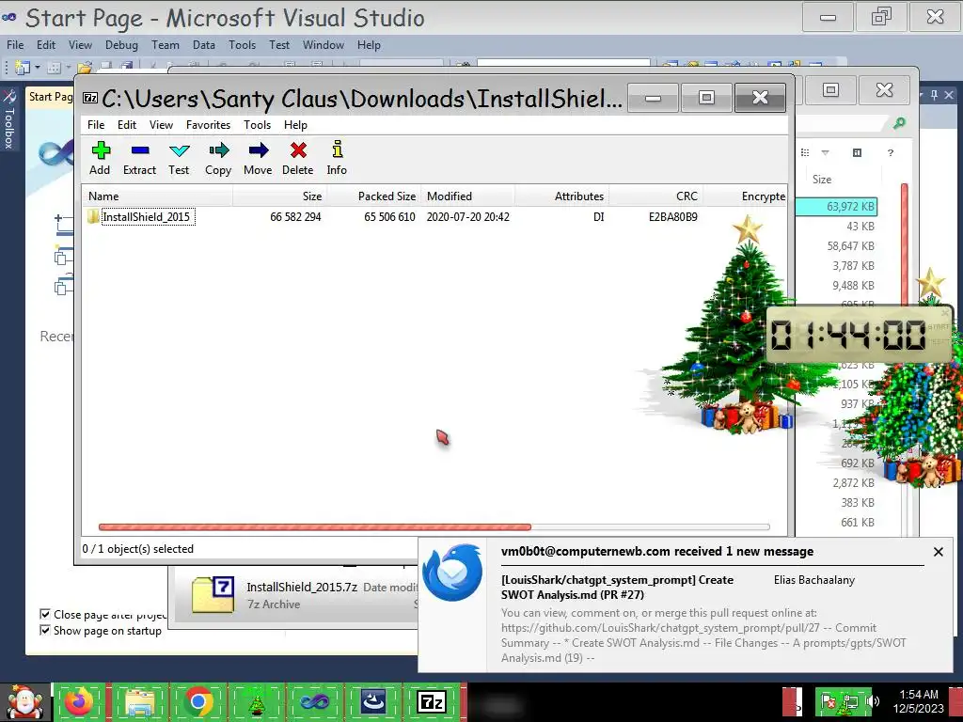This screenshot has width=963, height=722.
Task: Click the red Delete icon in 7-Zip
Action: (x=298, y=158)
